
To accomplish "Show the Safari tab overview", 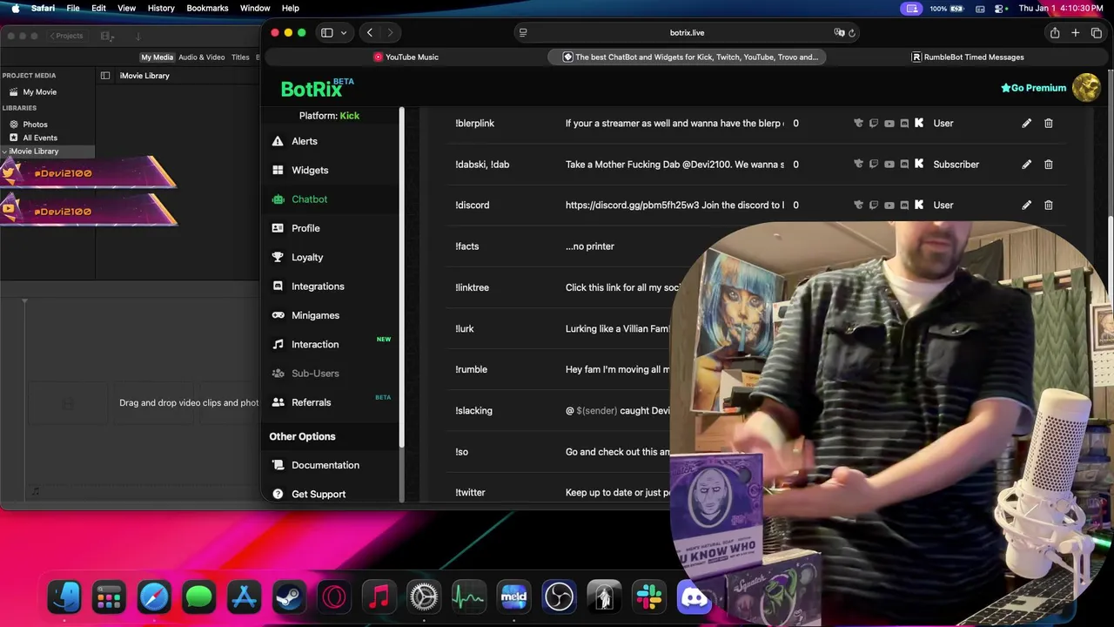I will point(1096,32).
